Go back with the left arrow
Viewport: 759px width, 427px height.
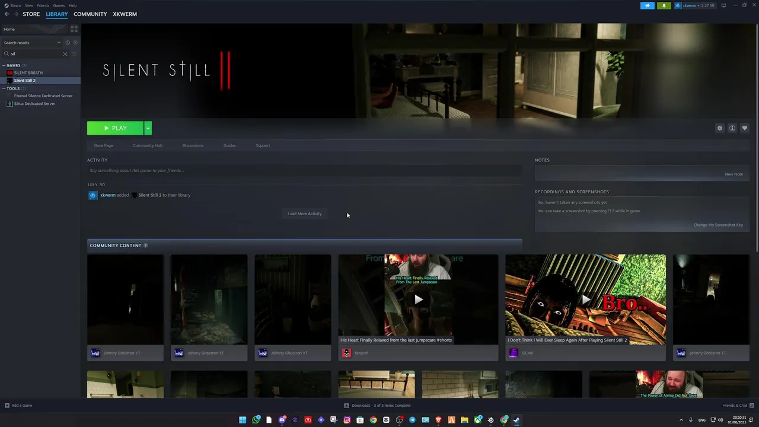(7, 14)
